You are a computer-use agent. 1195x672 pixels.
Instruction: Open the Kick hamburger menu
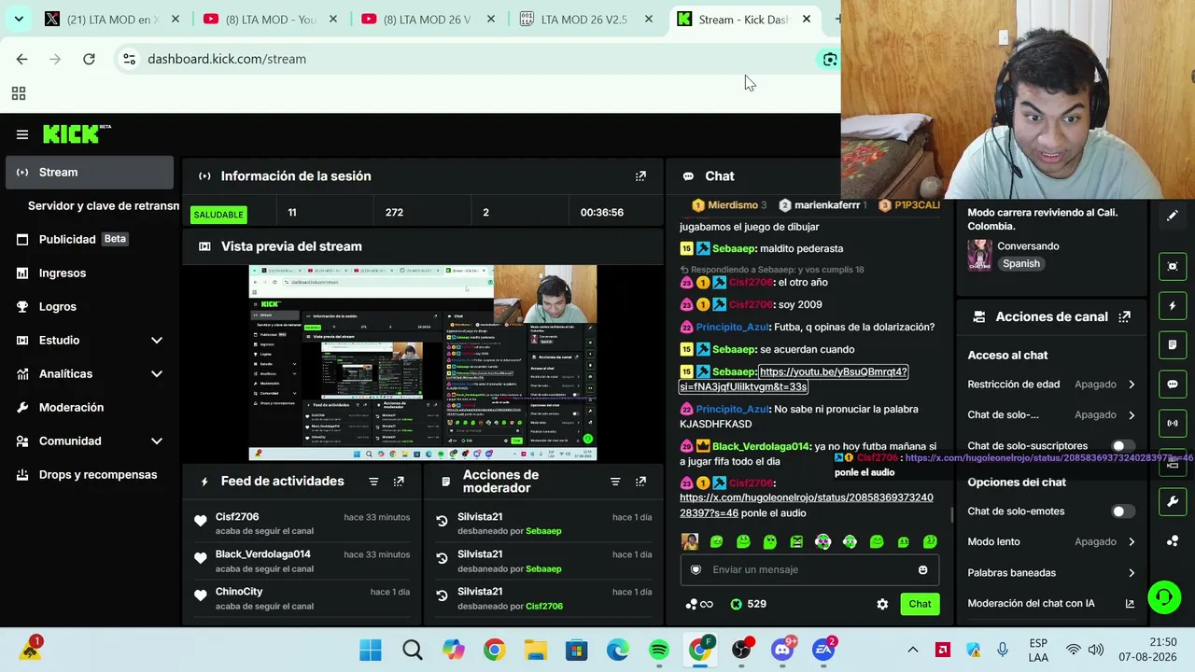click(22, 134)
